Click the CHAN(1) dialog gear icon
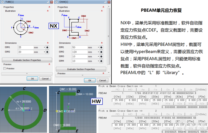Viewport: 208px width, 133px height. (57, 2)
